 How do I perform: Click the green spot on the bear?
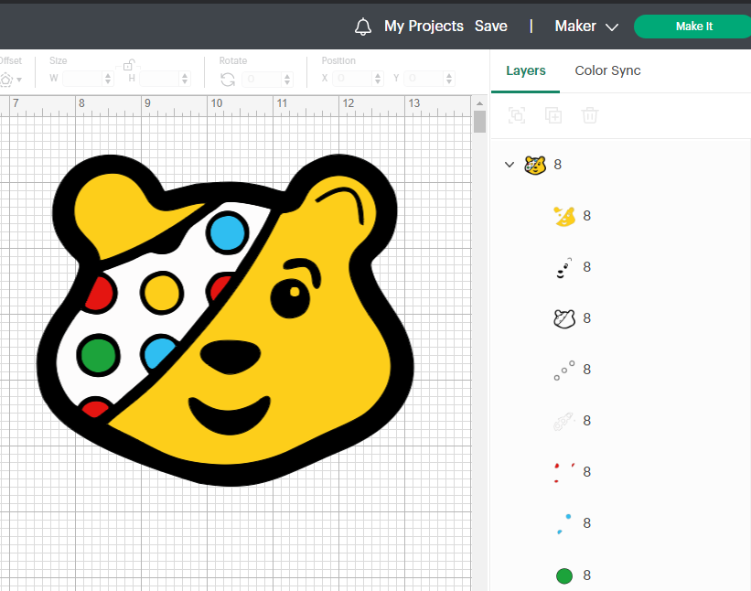(98, 355)
